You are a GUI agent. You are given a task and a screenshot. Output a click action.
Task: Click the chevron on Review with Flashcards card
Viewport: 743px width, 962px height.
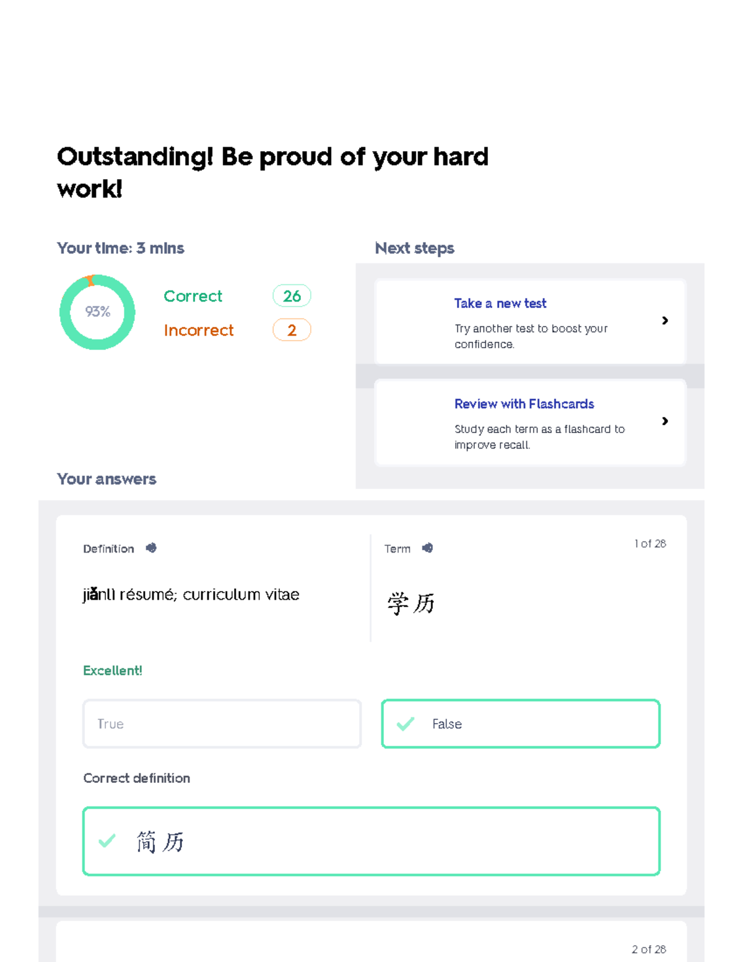point(666,421)
